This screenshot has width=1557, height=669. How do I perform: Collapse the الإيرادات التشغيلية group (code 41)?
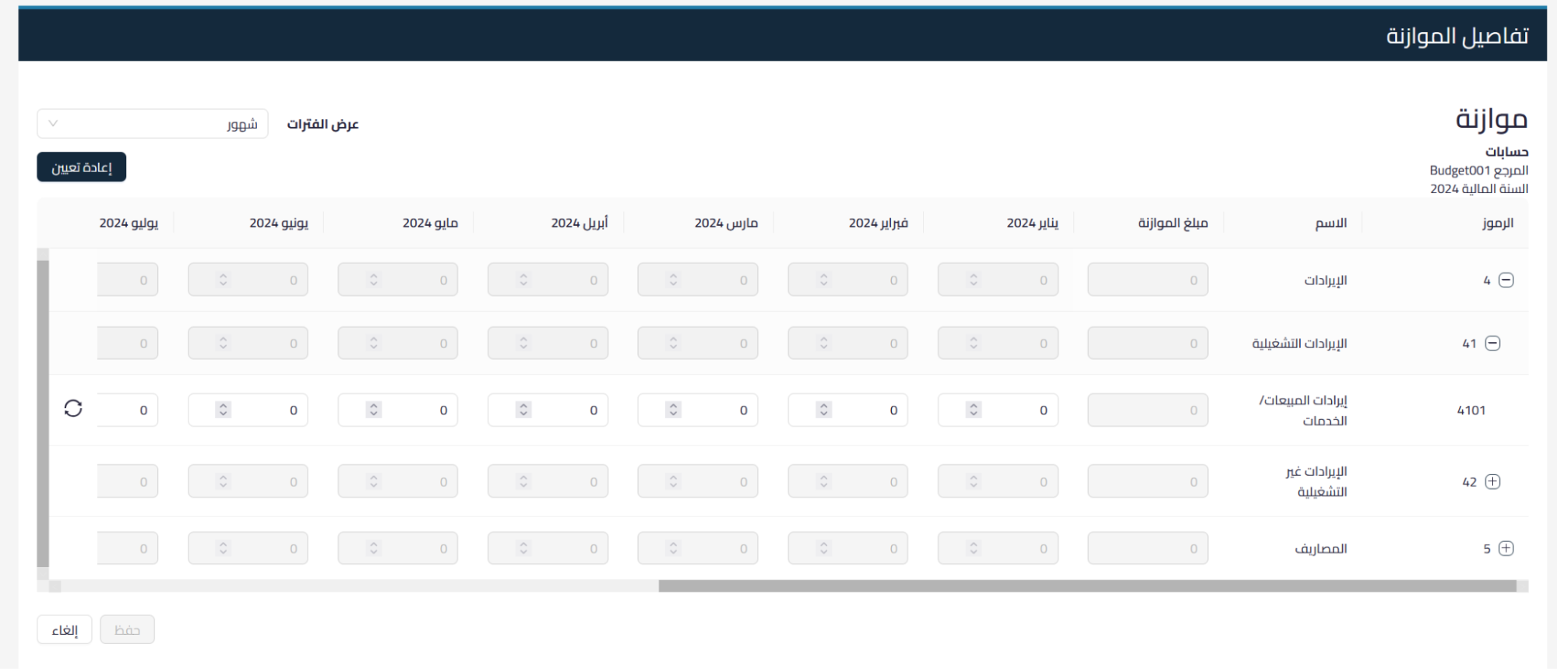pyautogui.click(x=1492, y=343)
